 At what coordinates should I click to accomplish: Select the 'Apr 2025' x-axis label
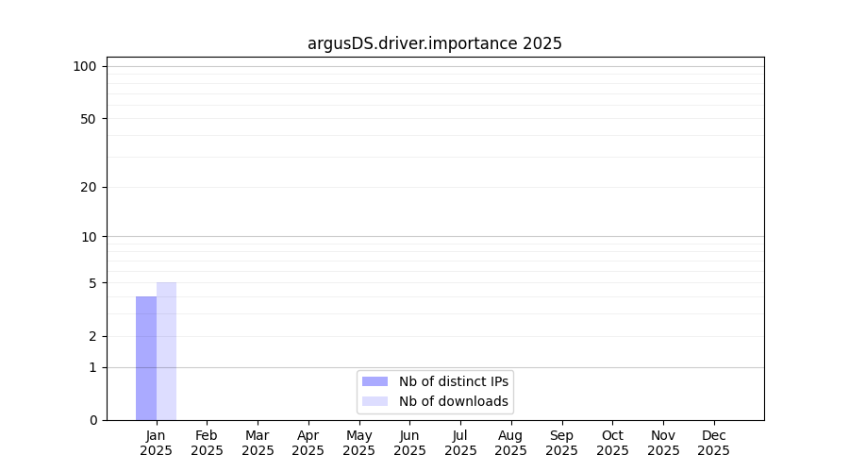(308, 443)
